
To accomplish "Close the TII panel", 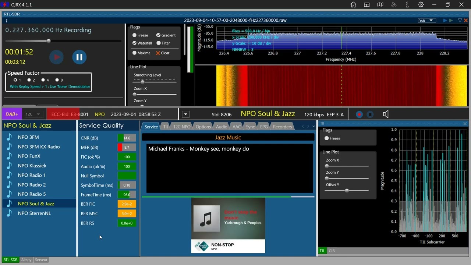I will 465,124.
